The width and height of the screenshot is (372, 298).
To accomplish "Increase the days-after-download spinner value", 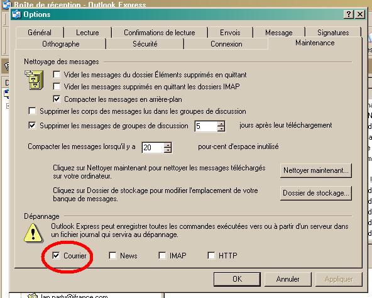I will coord(221,123).
